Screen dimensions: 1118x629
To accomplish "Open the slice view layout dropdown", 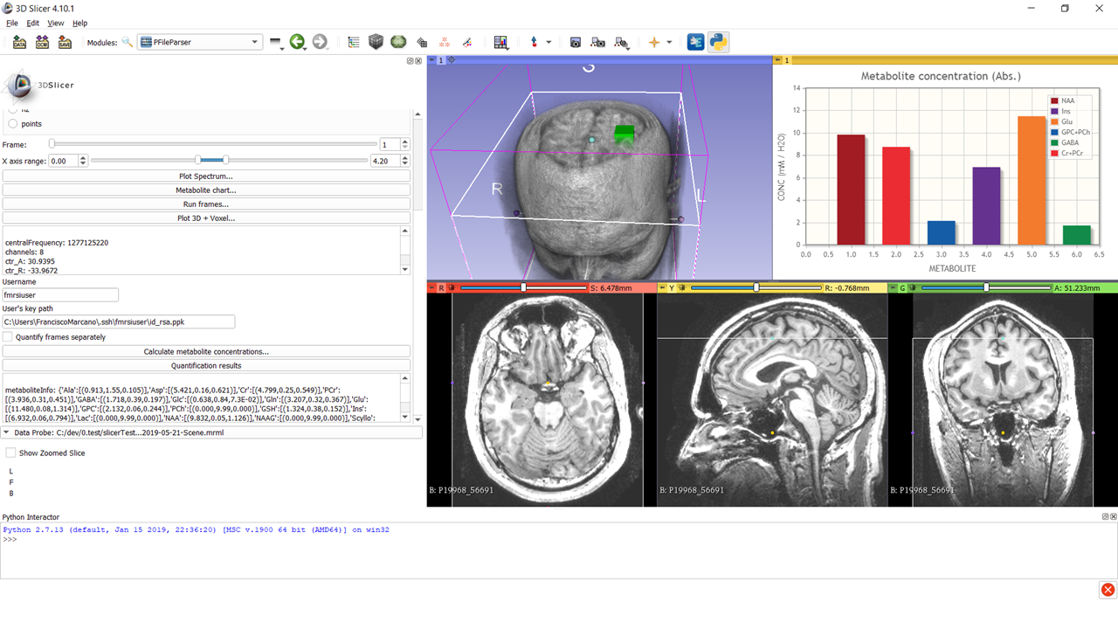I will point(500,42).
